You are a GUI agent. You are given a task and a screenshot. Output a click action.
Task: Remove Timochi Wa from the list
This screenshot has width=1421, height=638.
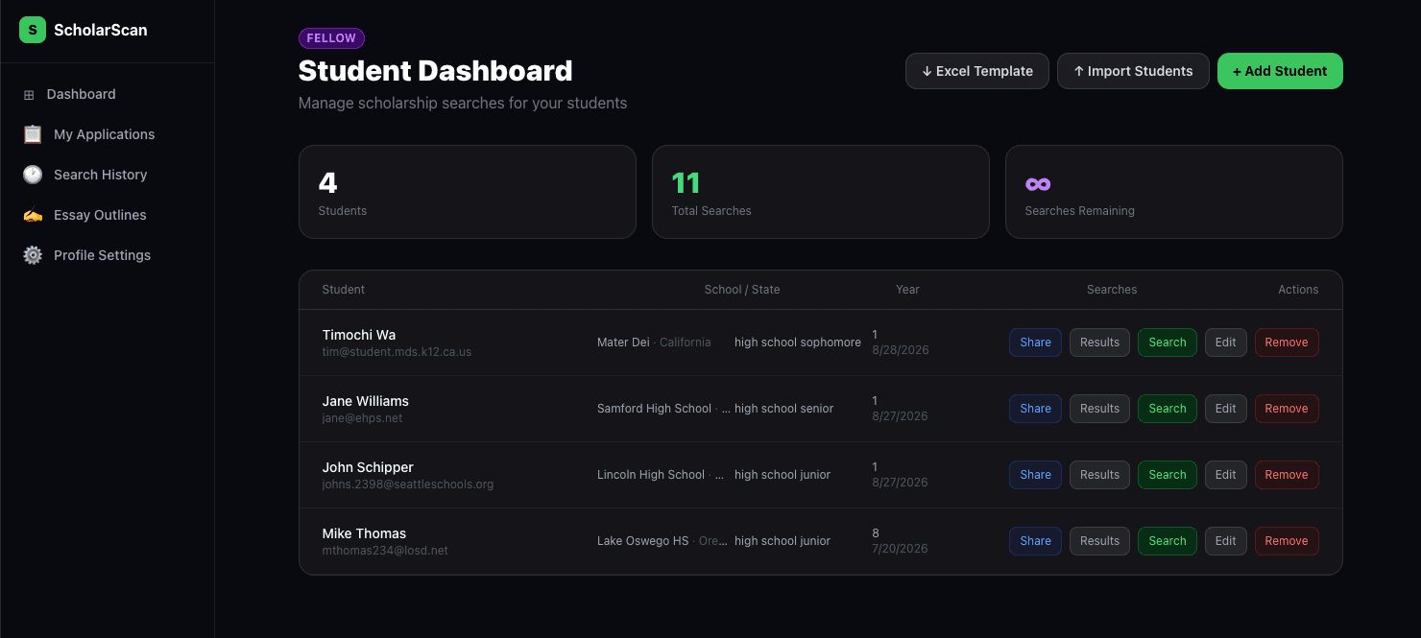[1287, 343]
